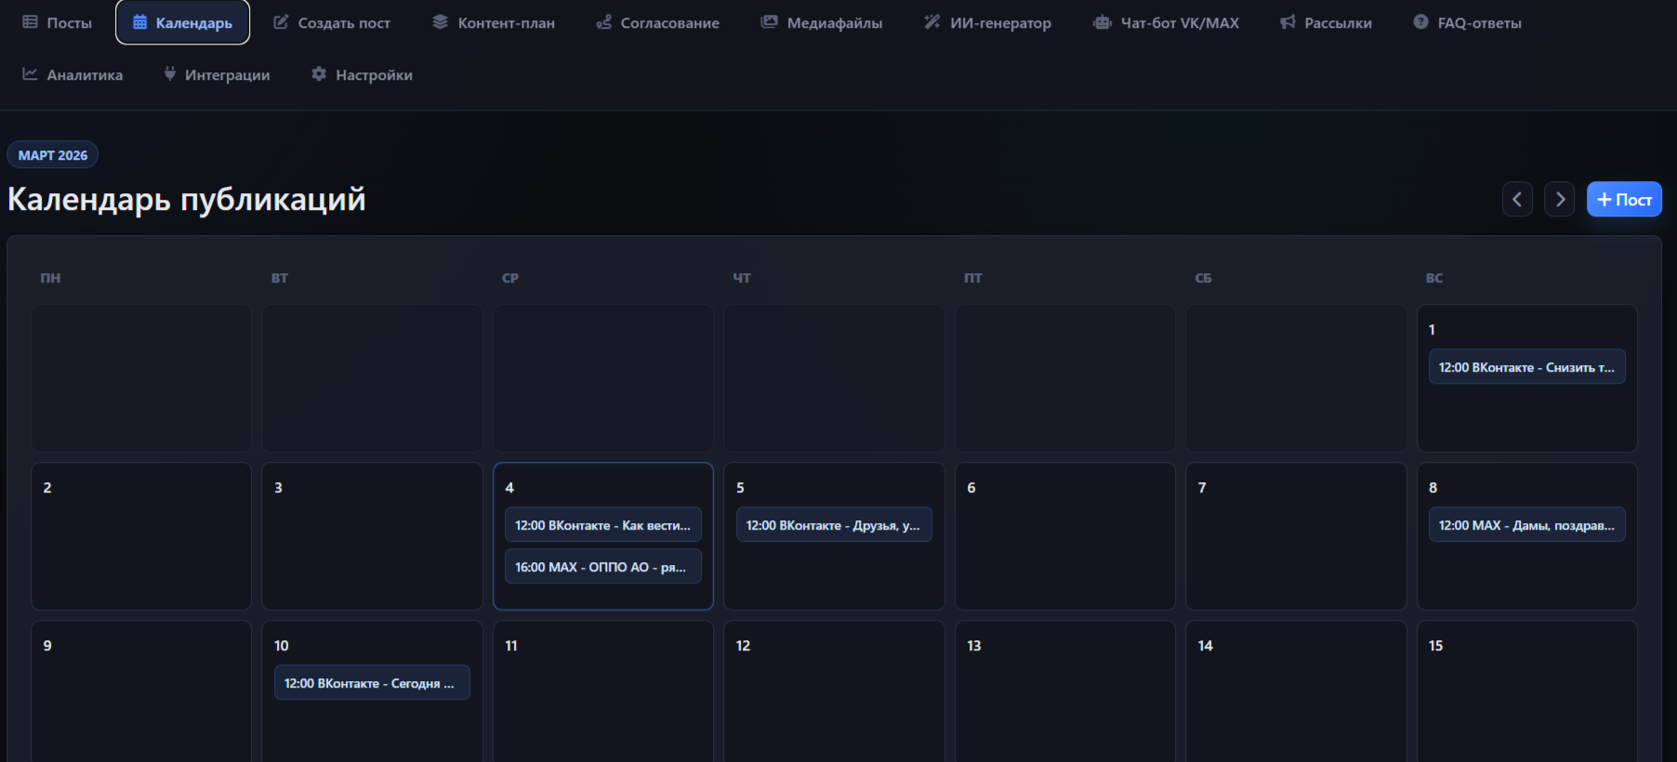Viewport: 1677px width, 762px height.
Task: Open the Медиафайлы tab
Action: [x=822, y=22]
